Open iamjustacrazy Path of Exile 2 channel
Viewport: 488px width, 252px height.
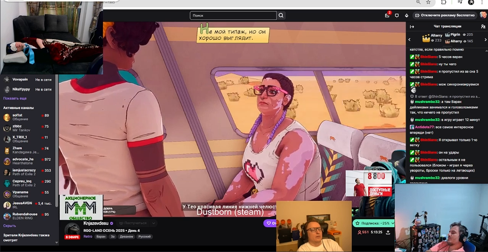click(27, 172)
